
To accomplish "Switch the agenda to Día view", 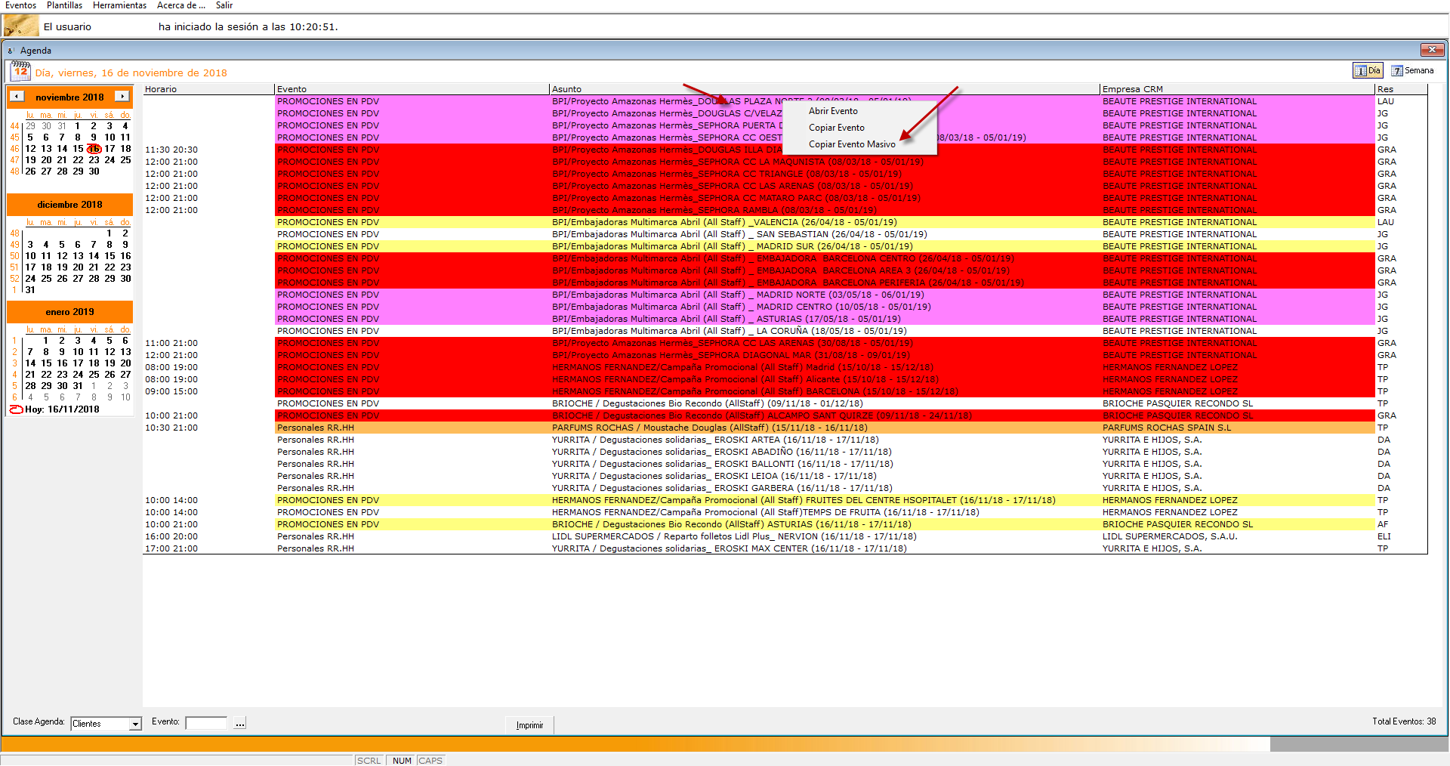I will 1368,70.
